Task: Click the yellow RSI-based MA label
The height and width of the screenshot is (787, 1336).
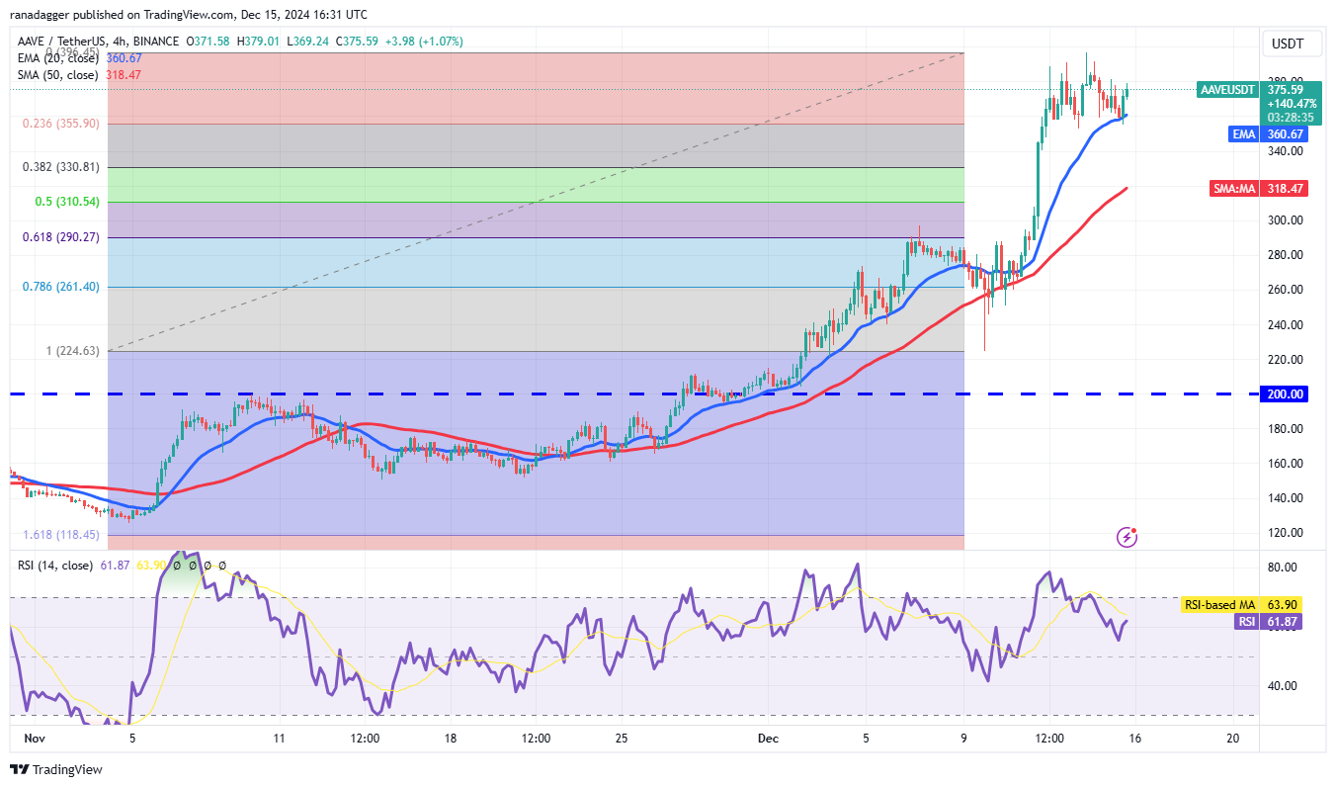Action: 1219,604
